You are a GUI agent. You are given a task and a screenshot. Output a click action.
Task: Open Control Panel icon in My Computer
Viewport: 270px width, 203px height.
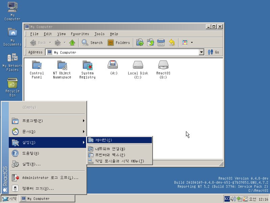tap(37, 69)
